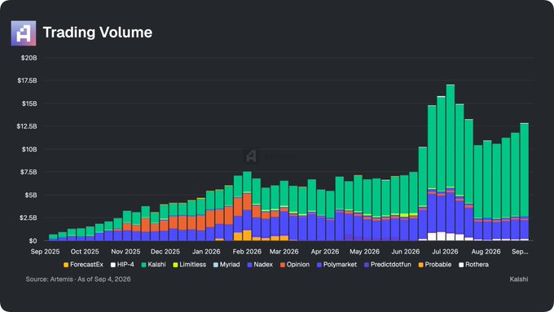Click the Nov 2025 x-axis label

pyautogui.click(x=125, y=252)
